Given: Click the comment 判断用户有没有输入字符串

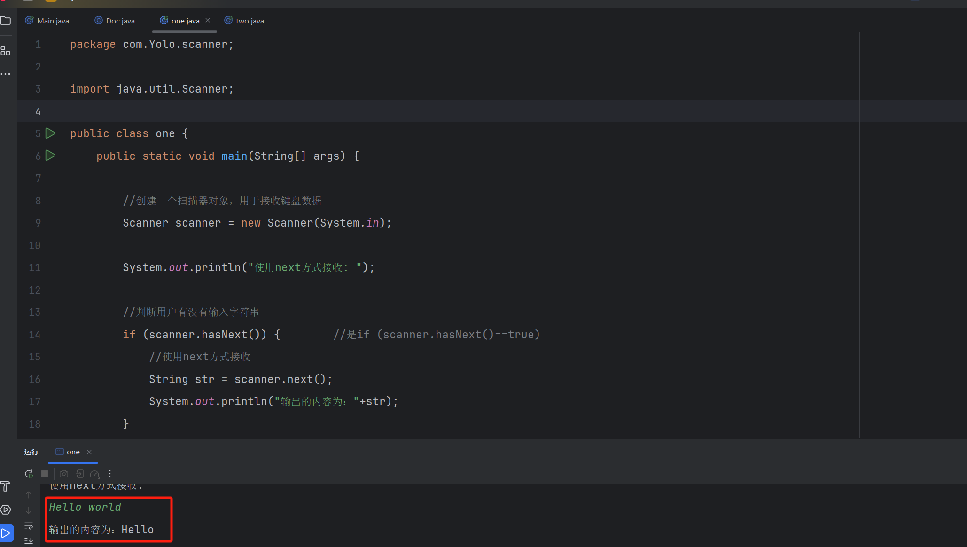Looking at the screenshot, I should click(191, 312).
